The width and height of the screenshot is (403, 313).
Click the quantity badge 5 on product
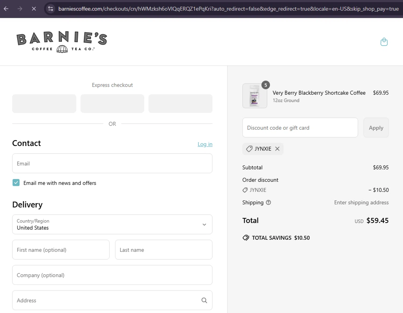click(x=265, y=85)
